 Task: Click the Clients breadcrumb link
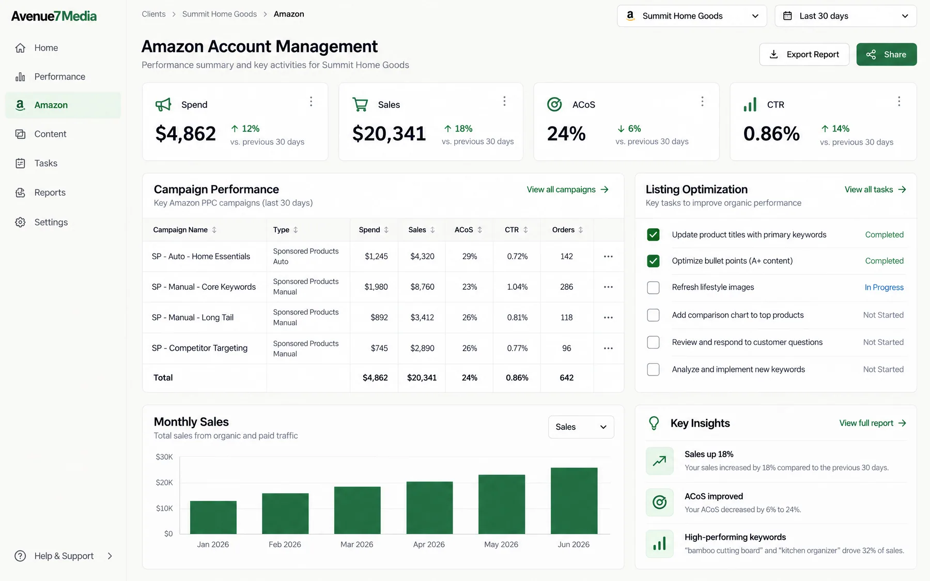[x=154, y=14]
